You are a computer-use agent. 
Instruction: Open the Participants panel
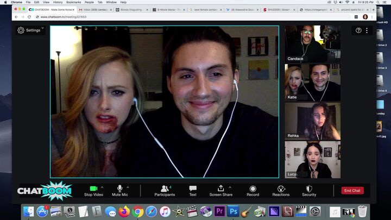click(x=164, y=188)
